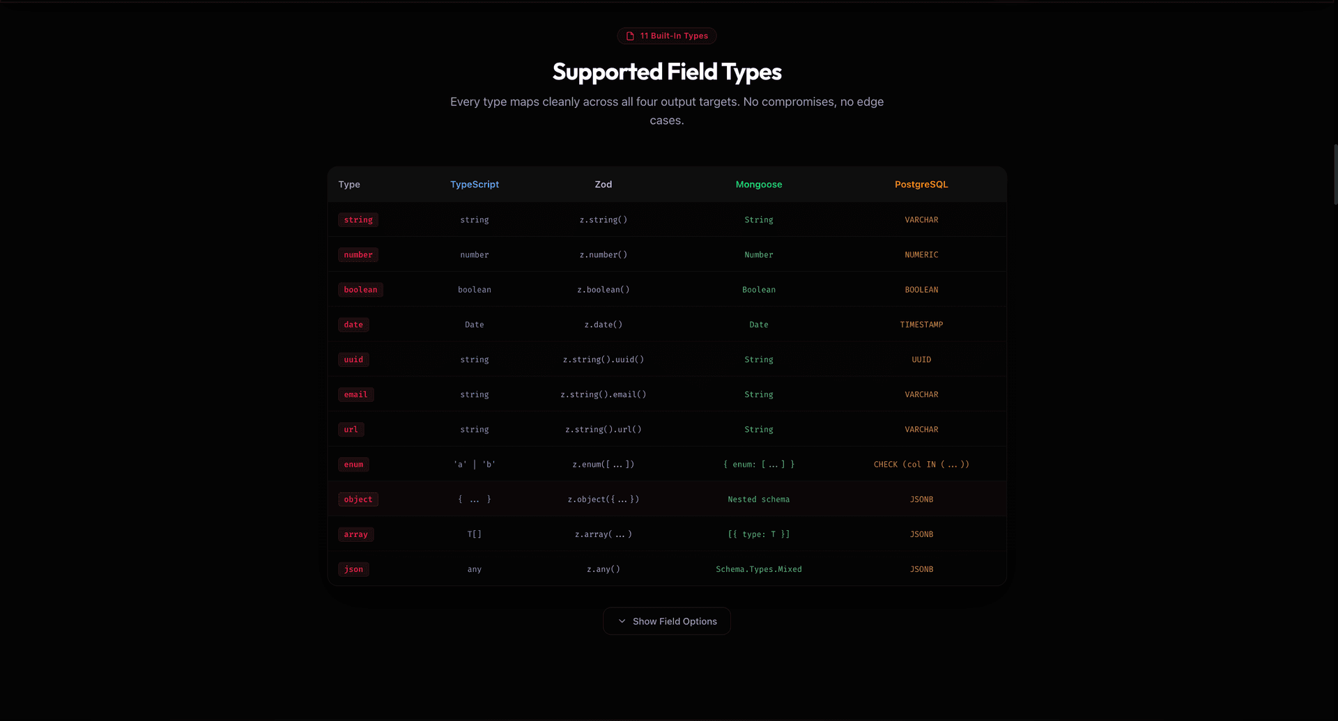Viewport: 1338px width, 721px height.
Task: Select the Mongoose column header
Action: coord(759,185)
